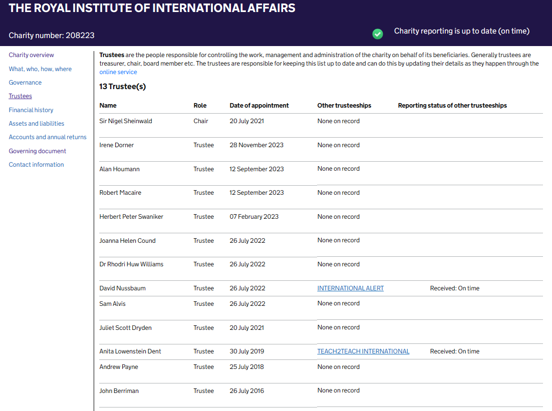This screenshot has height=411, width=552.
Task: Select the Trustees sidebar link
Action: (20, 96)
